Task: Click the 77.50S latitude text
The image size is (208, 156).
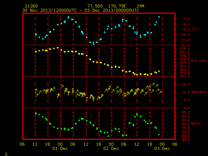Action: coord(95,6)
